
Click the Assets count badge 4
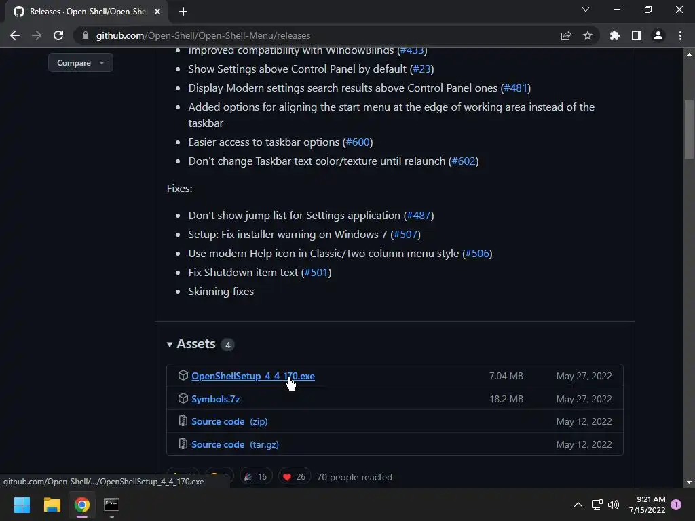pos(227,345)
